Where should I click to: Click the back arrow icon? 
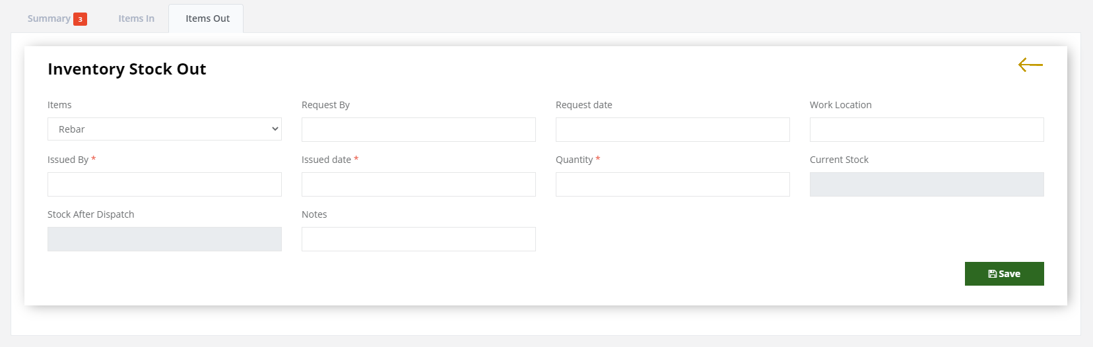[x=1030, y=65]
